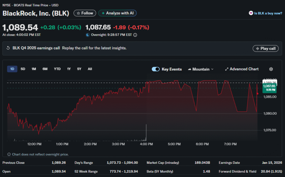The image size is (285, 177).
Task: Click the overnight price info icon
Action: tap(135, 35)
